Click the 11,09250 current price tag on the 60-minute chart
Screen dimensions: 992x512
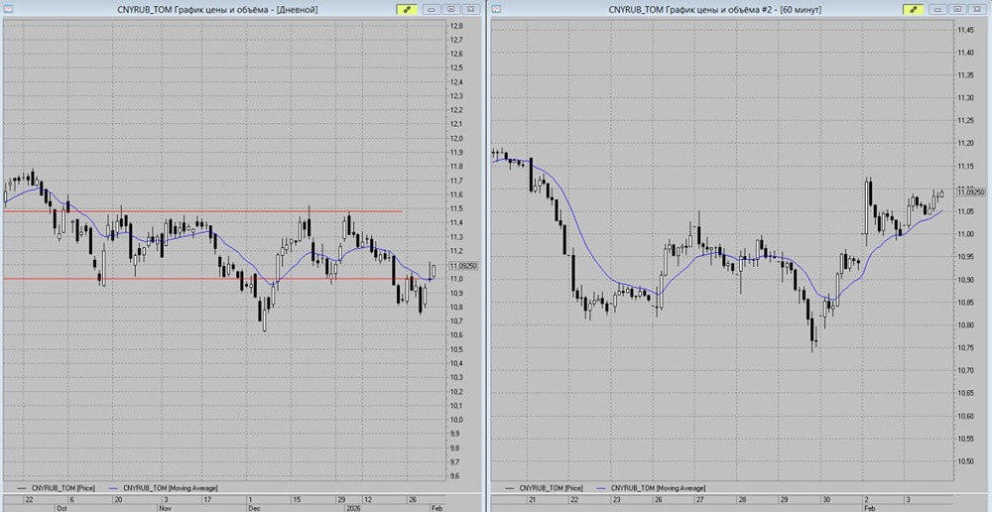pos(970,192)
